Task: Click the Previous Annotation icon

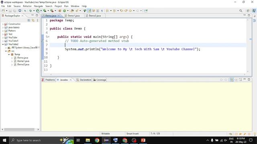Action: [x=114, y=11]
